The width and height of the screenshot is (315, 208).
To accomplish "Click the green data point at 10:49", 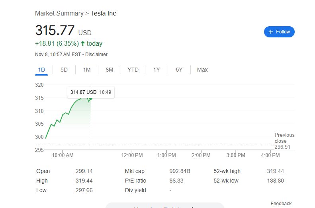I will click(91, 98).
